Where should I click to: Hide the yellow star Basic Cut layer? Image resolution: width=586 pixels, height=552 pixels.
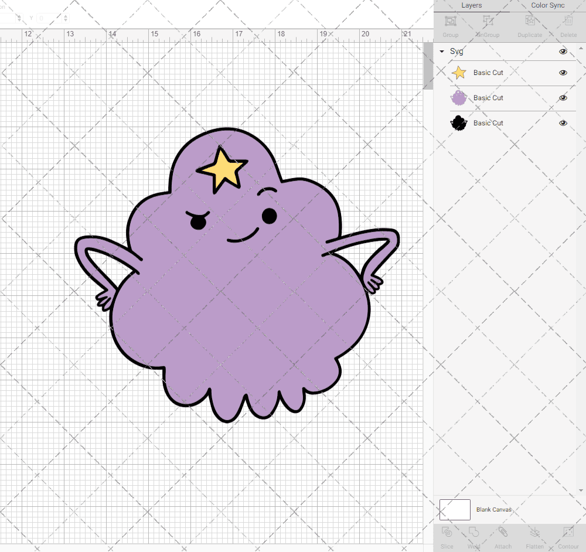coord(563,73)
